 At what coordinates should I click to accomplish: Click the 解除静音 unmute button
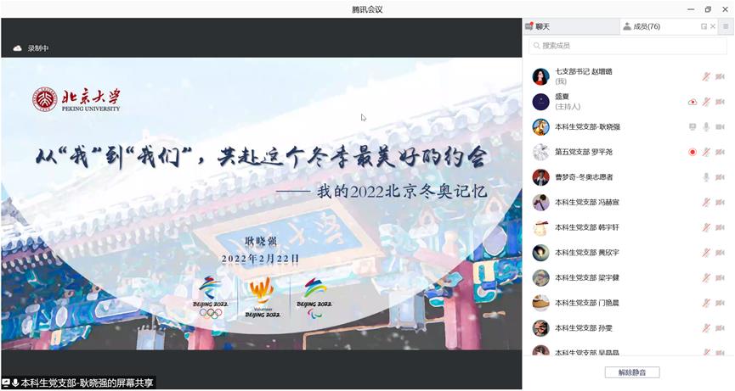[631, 372]
